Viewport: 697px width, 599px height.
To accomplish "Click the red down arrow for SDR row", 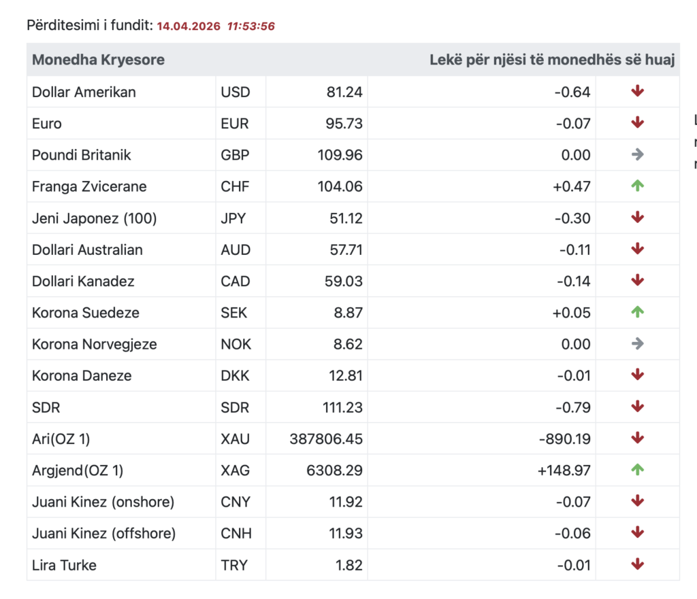I will tap(637, 407).
